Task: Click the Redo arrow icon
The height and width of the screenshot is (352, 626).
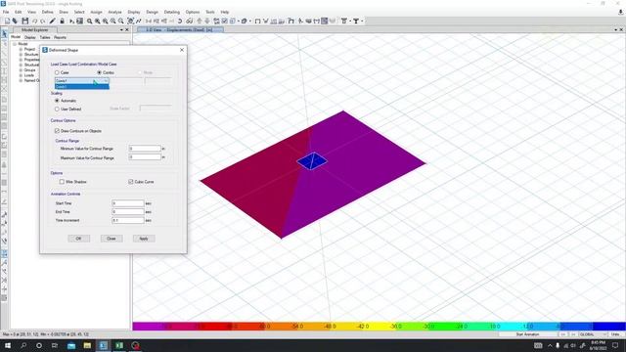Action: tap(42, 21)
